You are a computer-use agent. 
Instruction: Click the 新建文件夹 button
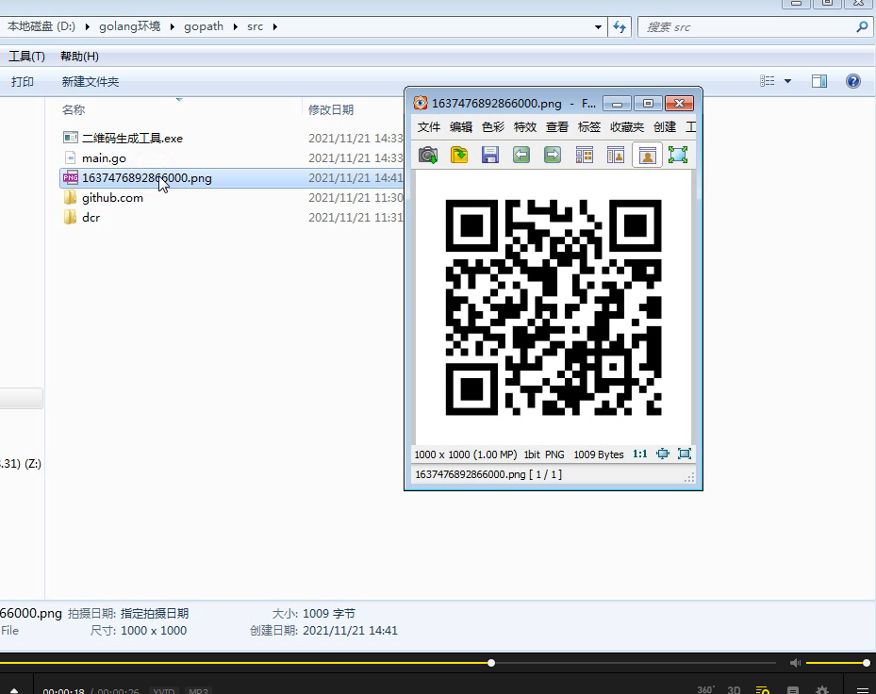91,82
